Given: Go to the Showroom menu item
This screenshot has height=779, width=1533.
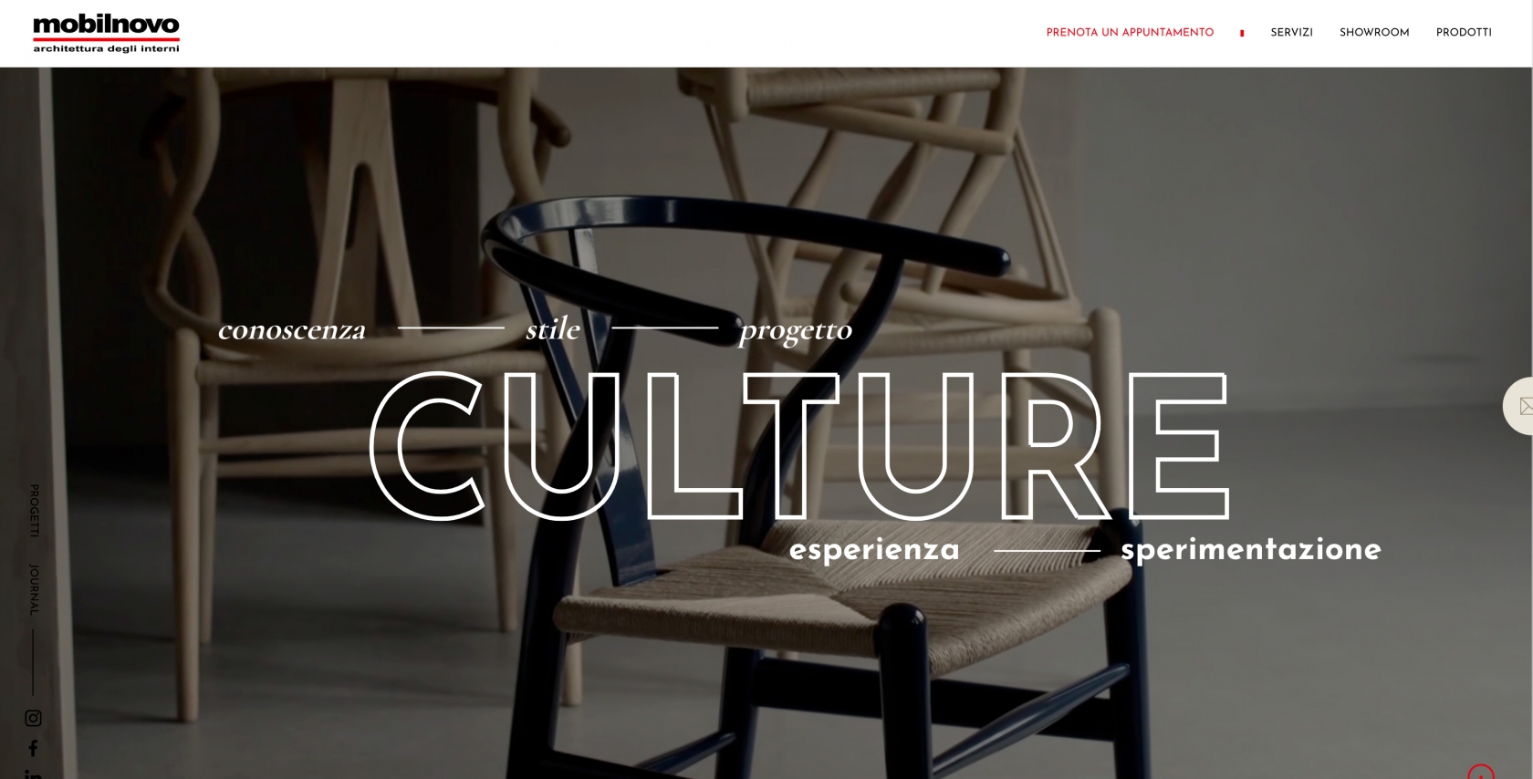Looking at the screenshot, I should [x=1374, y=32].
